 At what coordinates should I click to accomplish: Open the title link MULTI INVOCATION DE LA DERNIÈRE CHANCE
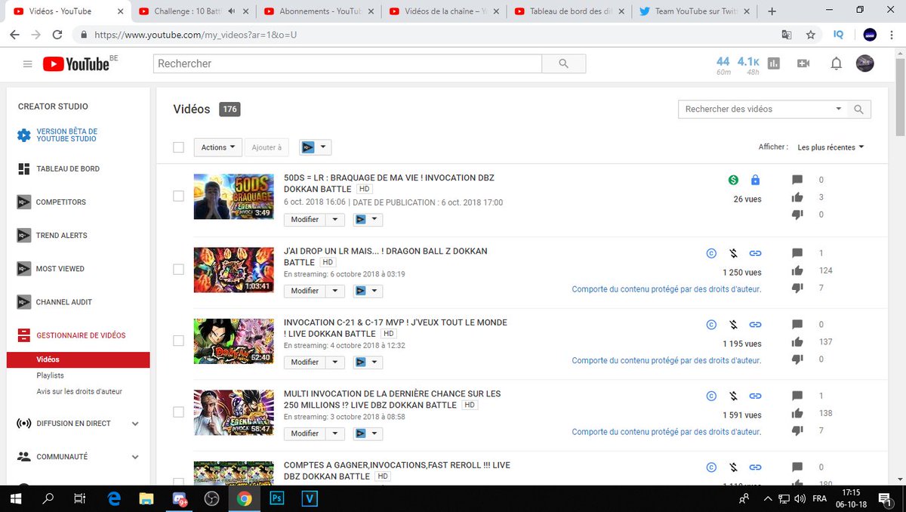392,399
